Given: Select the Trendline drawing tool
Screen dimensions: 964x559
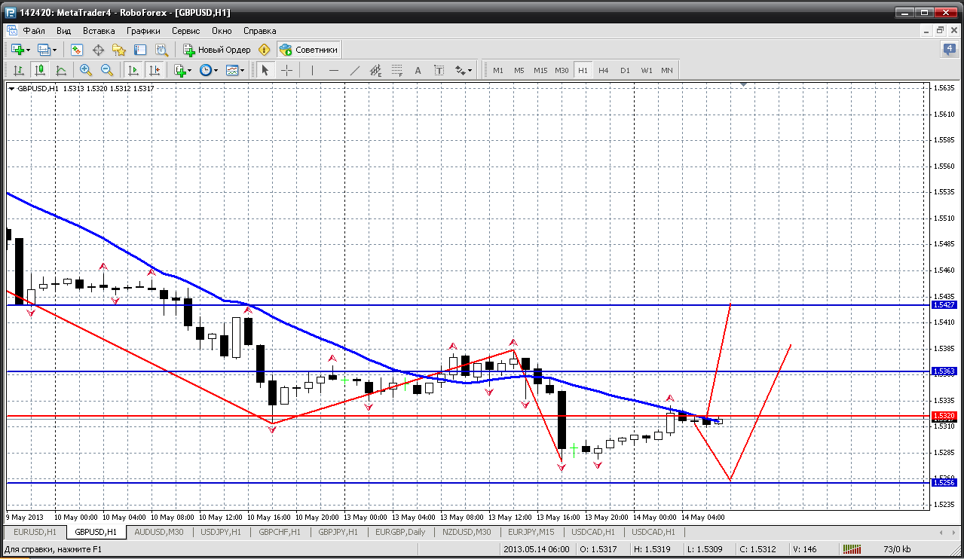Looking at the screenshot, I should click(355, 70).
